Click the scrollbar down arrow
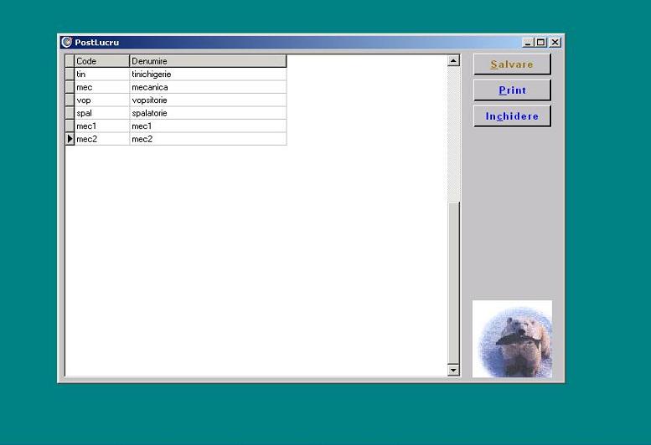 click(453, 370)
